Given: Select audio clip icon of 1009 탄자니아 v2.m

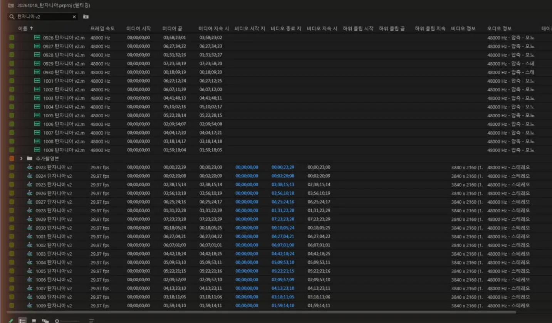Looking at the screenshot, I should click(x=37, y=150).
